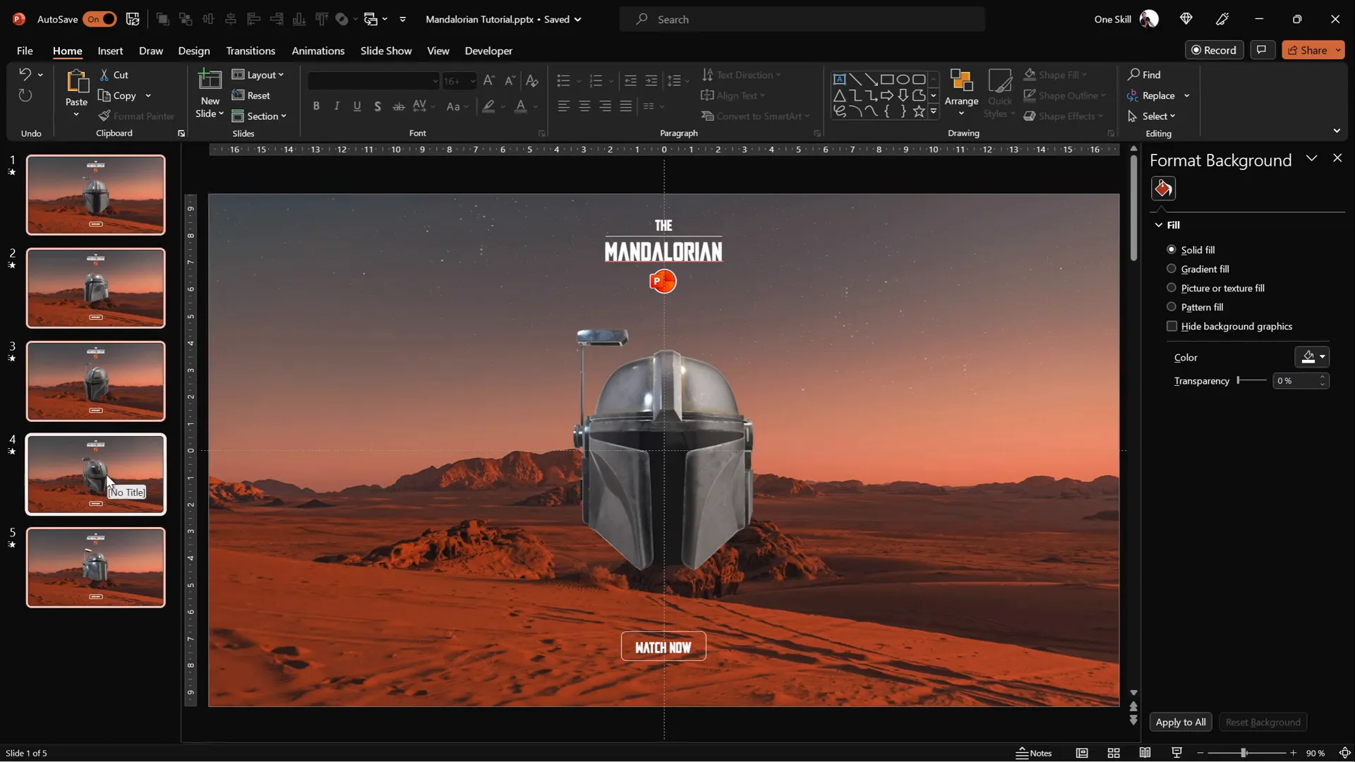The width and height of the screenshot is (1355, 762).
Task: Open the fill Color dropdown
Action: 1312,357
